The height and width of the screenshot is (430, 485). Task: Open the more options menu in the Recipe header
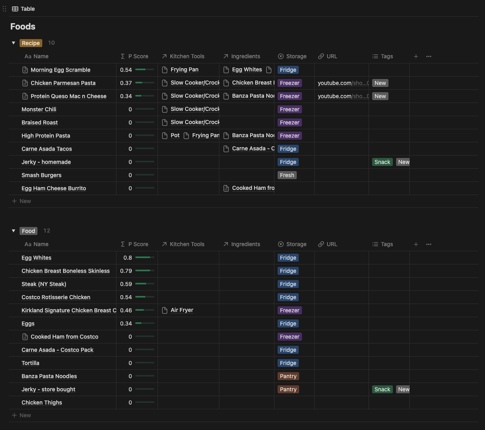click(429, 56)
